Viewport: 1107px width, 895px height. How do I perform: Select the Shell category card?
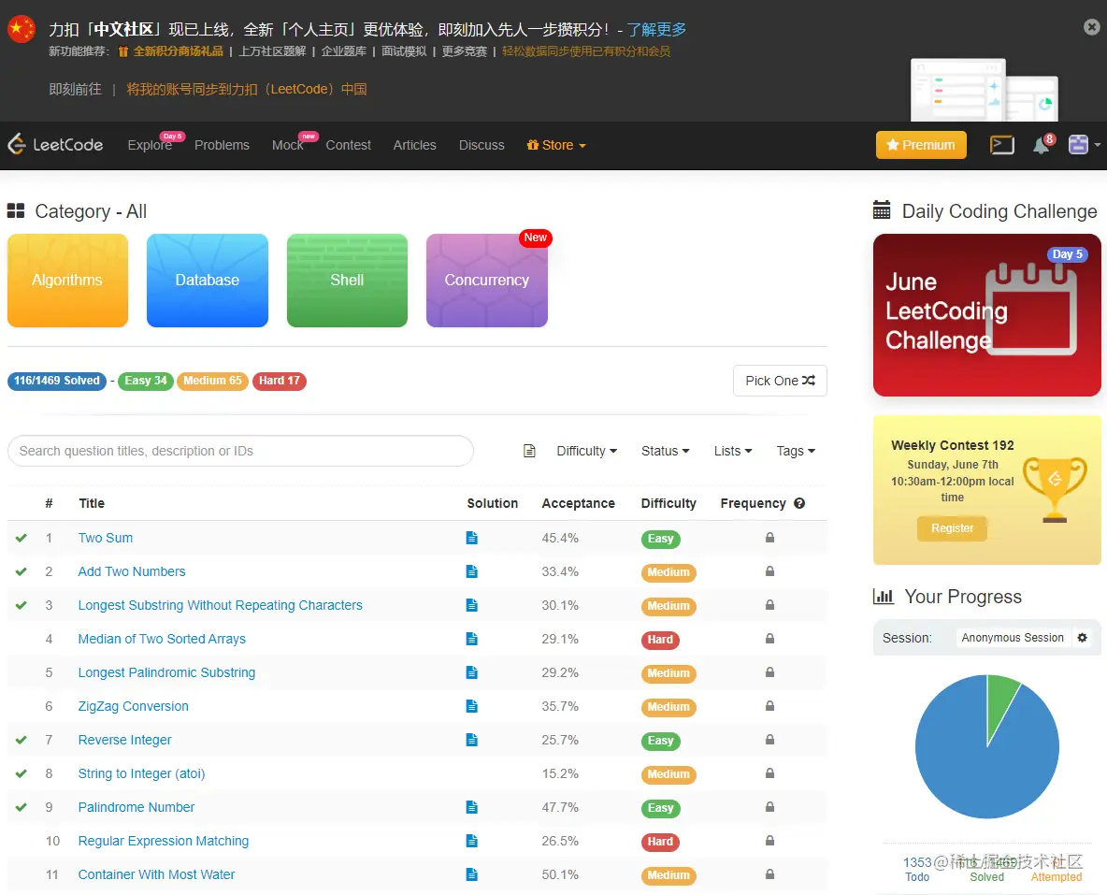point(348,281)
